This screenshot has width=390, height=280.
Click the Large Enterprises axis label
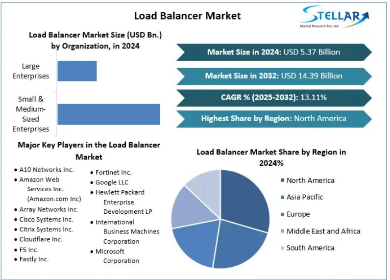tap(30, 71)
